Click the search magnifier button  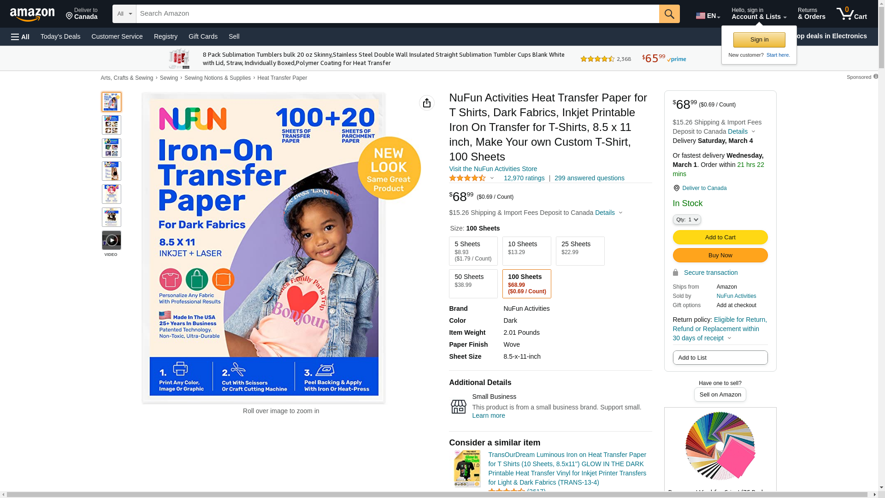tap(669, 14)
